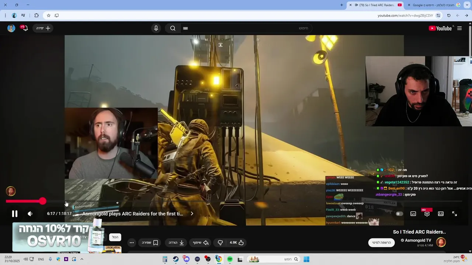Go forward in browser history

coord(458,15)
